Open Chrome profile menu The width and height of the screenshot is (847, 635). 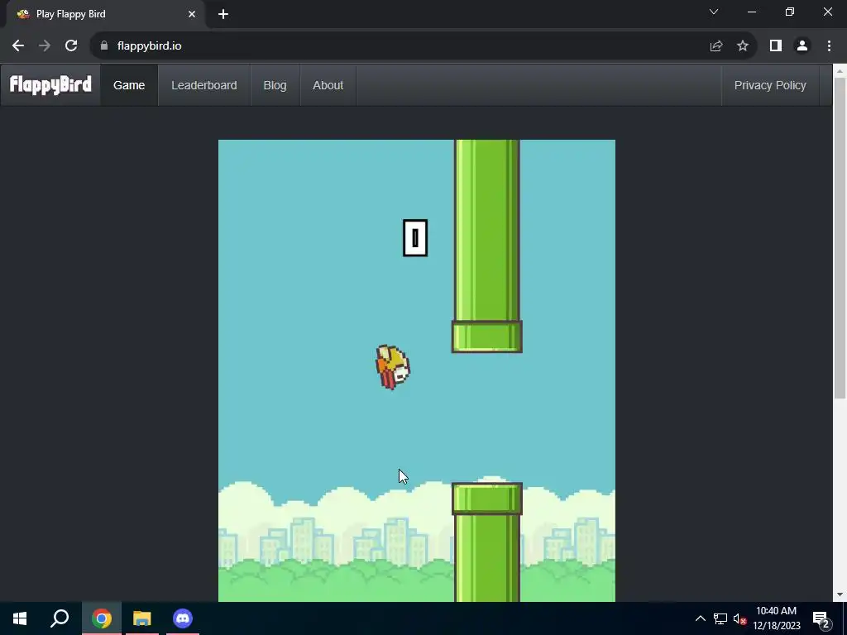pos(802,46)
